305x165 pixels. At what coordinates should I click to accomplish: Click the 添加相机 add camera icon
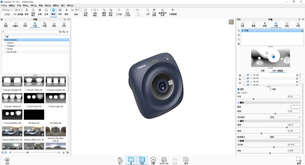tap(86, 10)
